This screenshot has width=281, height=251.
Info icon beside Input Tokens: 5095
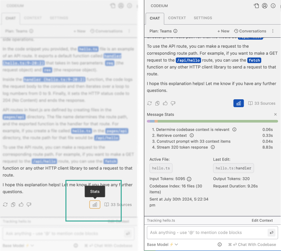(x=189, y=179)
